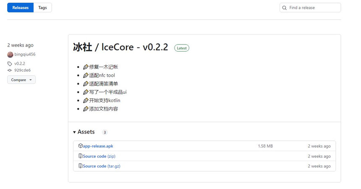Click the pen emoji before 修复一木记帐
The height and width of the screenshot is (189, 361).
pos(86,67)
